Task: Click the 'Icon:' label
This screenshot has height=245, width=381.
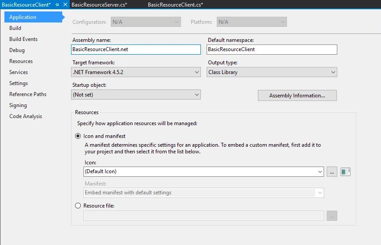Action: [x=90, y=163]
